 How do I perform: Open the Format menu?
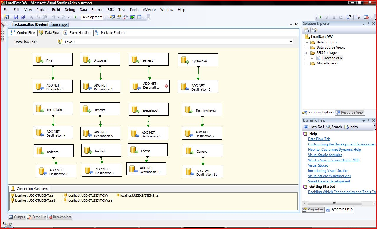pyautogui.click(x=97, y=10)
